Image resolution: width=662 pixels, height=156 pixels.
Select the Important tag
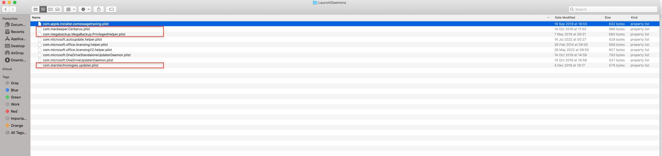pyautogui.click(x=16, y=118)
